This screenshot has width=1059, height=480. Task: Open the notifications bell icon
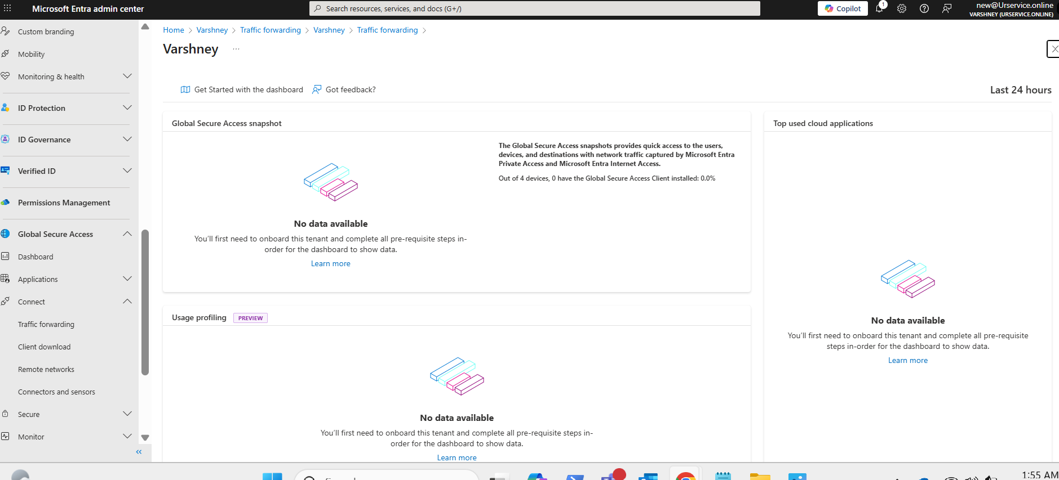(879, 8)
